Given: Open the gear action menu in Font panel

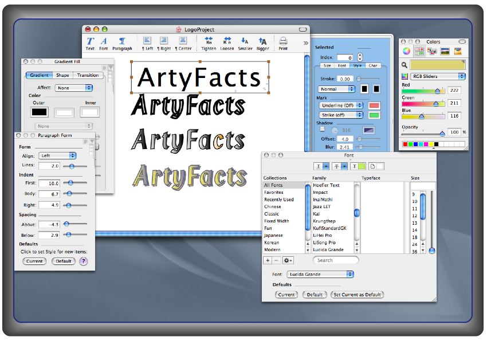Looking at the screenshot, I should 288,260.
